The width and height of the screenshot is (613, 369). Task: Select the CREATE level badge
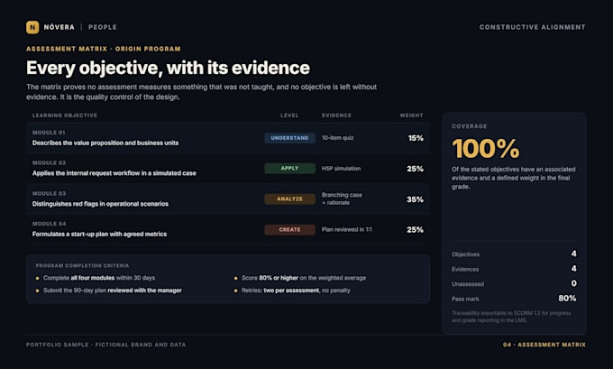point(289,230)
